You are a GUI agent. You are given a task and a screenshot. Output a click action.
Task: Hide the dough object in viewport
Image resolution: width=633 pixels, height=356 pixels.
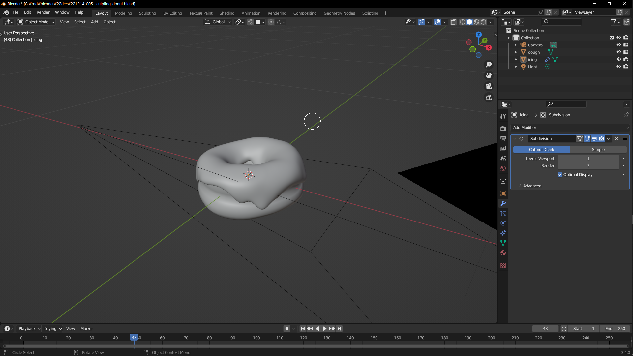[618, 52]
